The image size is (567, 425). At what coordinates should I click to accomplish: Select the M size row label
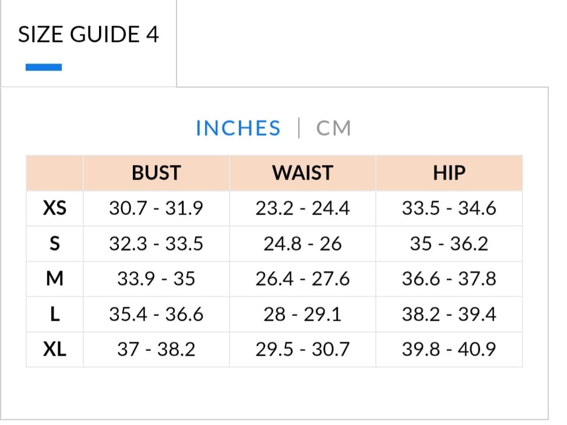[x=55, y=279]
